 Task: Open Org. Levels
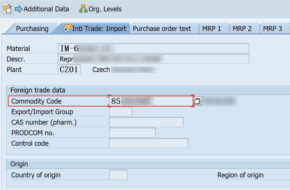tap(100, 9)
